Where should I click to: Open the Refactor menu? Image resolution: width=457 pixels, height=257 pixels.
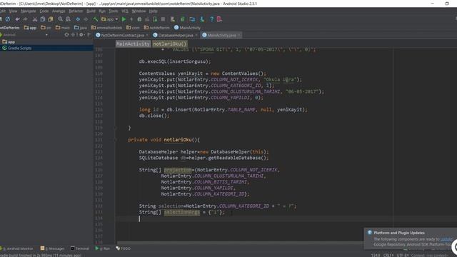coord(76,11)
